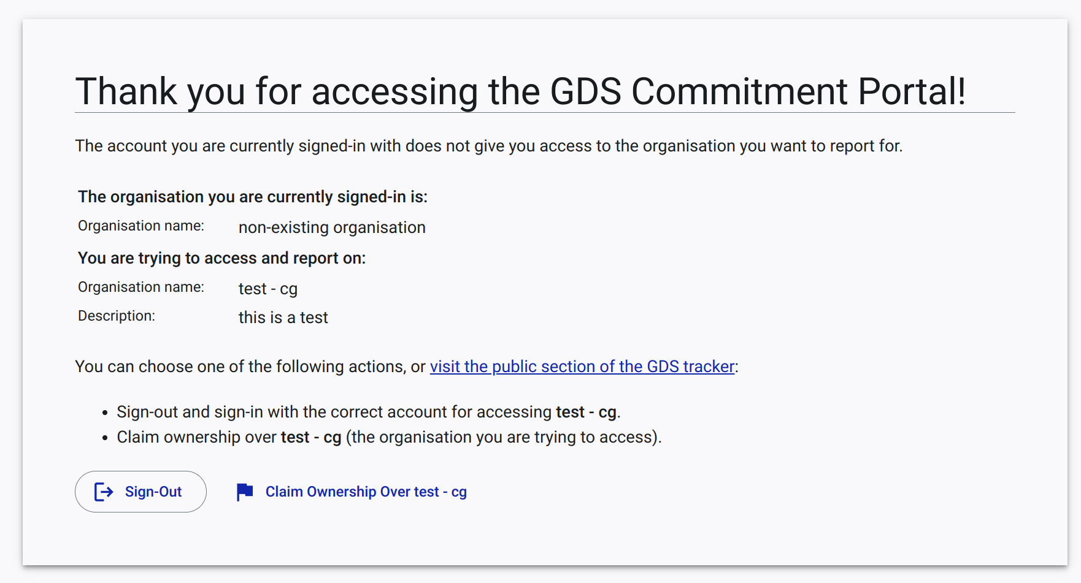The width and height of the screenshot is (1081, 583).
Task: Click Organisation name label under signed-in section
Action: click(141, 226)
